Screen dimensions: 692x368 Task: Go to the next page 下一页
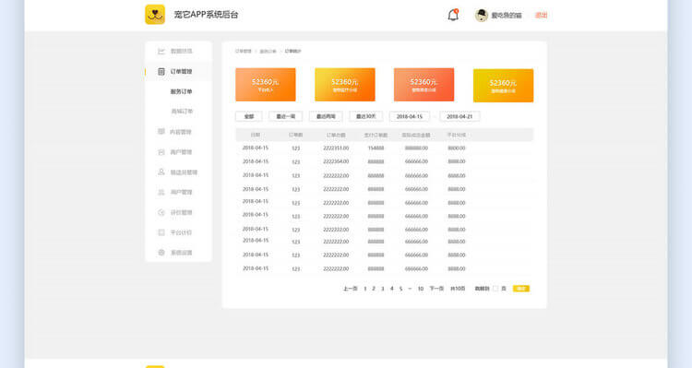(436, 289)
